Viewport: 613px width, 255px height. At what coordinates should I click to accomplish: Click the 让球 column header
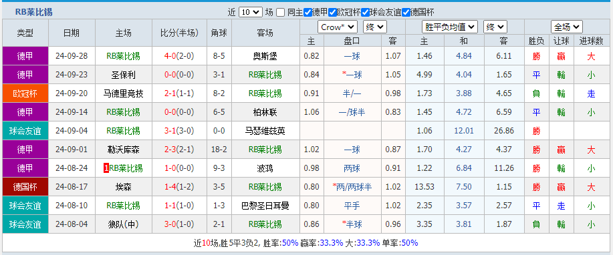[562, 40]
